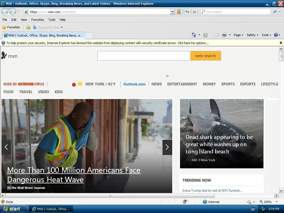Open a new blank tab

[89, 35]
